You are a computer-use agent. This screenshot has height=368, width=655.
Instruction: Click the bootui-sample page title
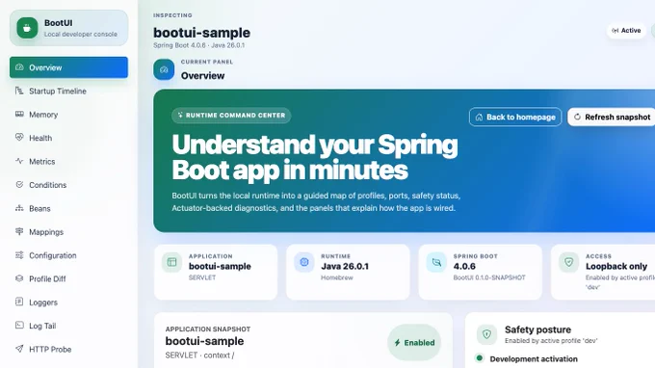[201, 33]
